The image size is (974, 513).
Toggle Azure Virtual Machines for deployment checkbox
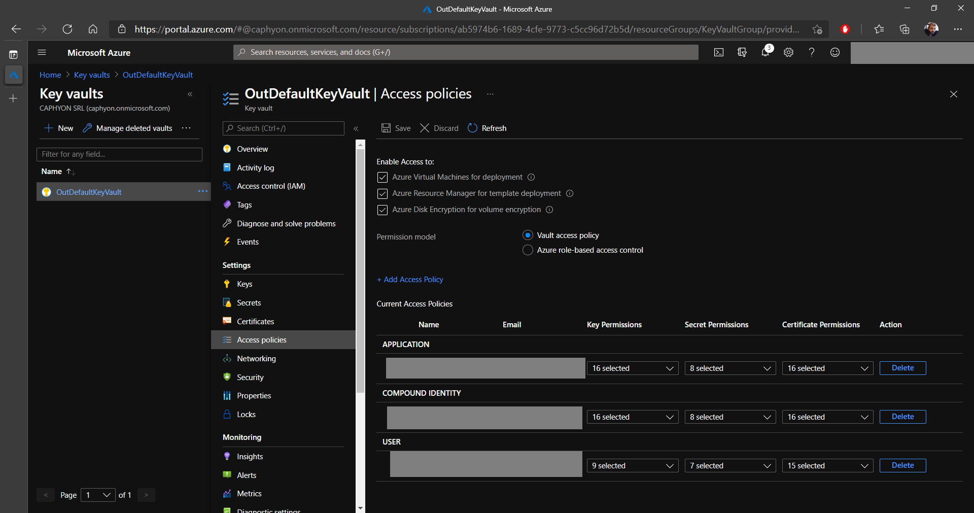pyautogui.click(x=382, y=177)
